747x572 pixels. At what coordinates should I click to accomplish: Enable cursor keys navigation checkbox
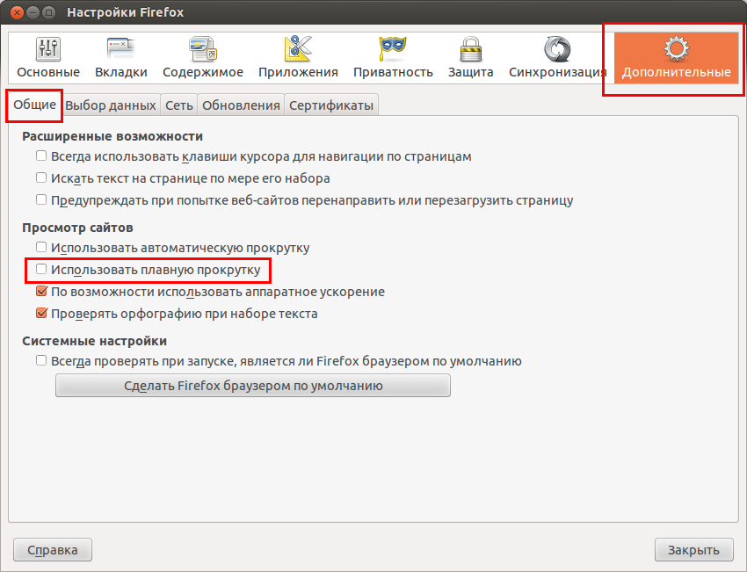click(x=41, y=156)
